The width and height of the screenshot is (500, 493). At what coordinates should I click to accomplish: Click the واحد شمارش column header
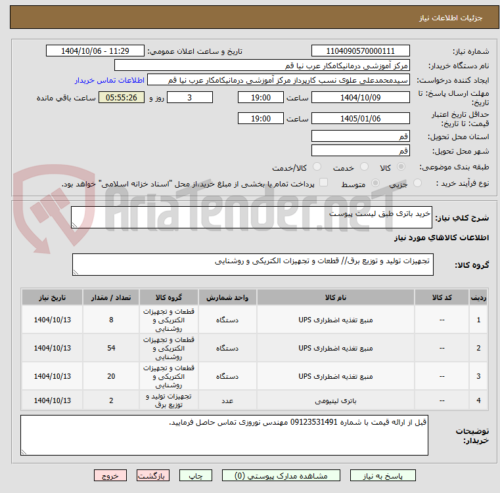click(227, 297)
